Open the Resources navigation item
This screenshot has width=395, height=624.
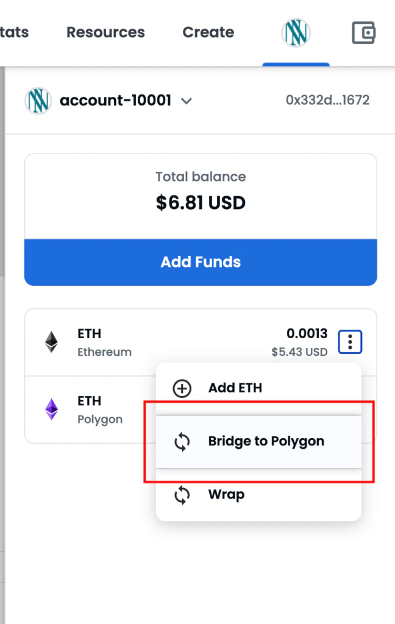(105, 32)
